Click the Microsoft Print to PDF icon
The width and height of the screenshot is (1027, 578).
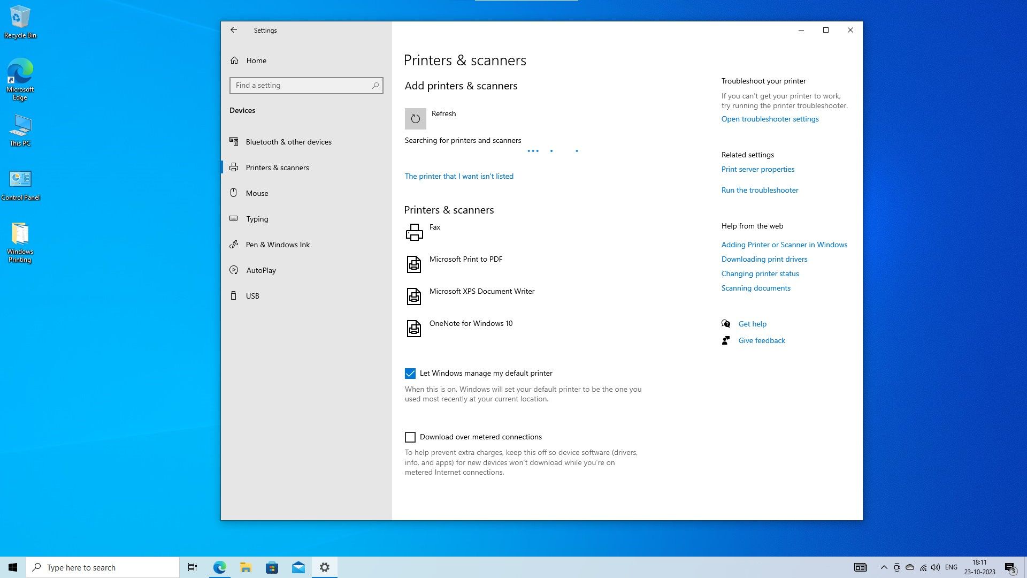[x=414, y=264]
